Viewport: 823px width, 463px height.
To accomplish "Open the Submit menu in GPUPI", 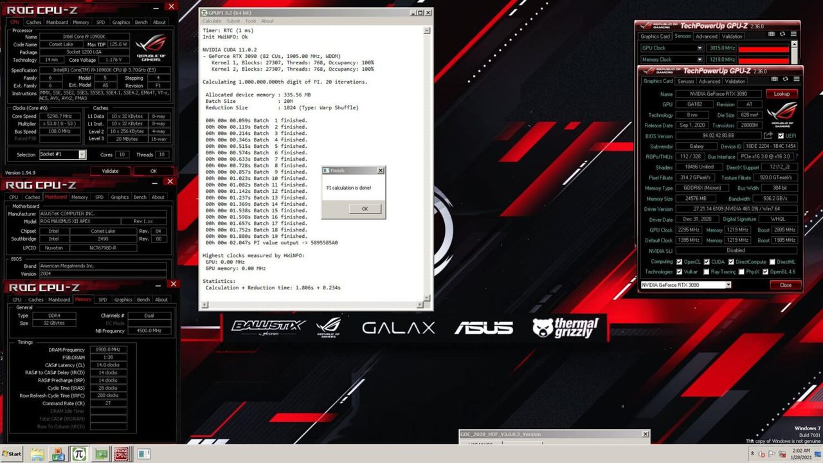I will tap(233, 21).
